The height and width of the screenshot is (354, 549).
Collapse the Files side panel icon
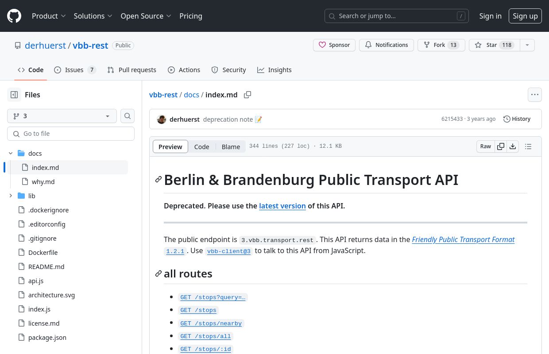point(14,95)
